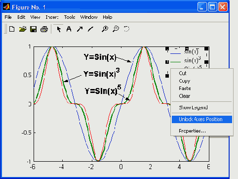Image resolution: width=238 pixels, height=179 pixels.
Task: Open the View menu
Action: (35, 17)
